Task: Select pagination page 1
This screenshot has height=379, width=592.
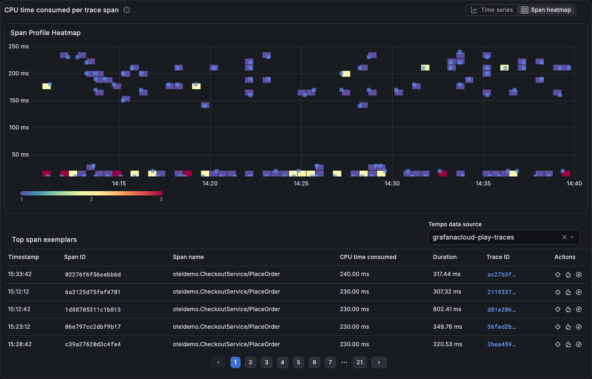Action: [235, 362]
